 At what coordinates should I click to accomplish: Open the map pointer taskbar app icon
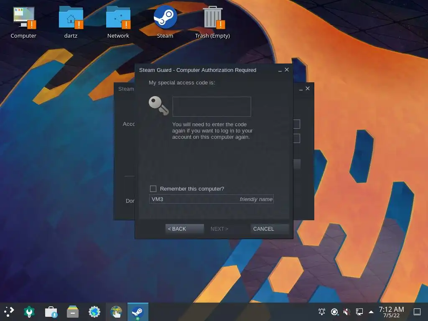pyautogui.click(x=116, y=312)
